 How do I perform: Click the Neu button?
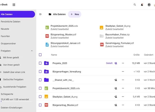(74, 14)
